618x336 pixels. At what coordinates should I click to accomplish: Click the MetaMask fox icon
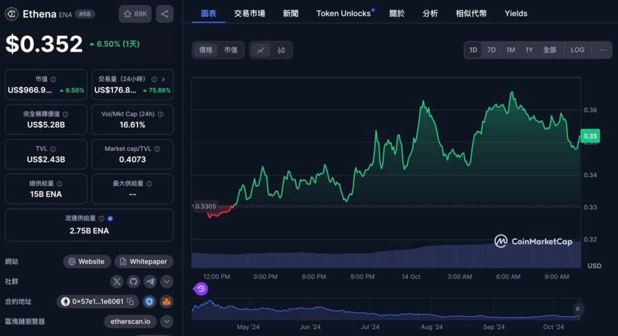tap(166, 302)
